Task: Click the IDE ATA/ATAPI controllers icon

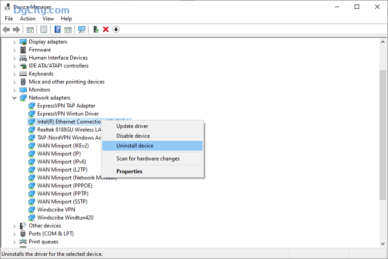Action: 23,66
